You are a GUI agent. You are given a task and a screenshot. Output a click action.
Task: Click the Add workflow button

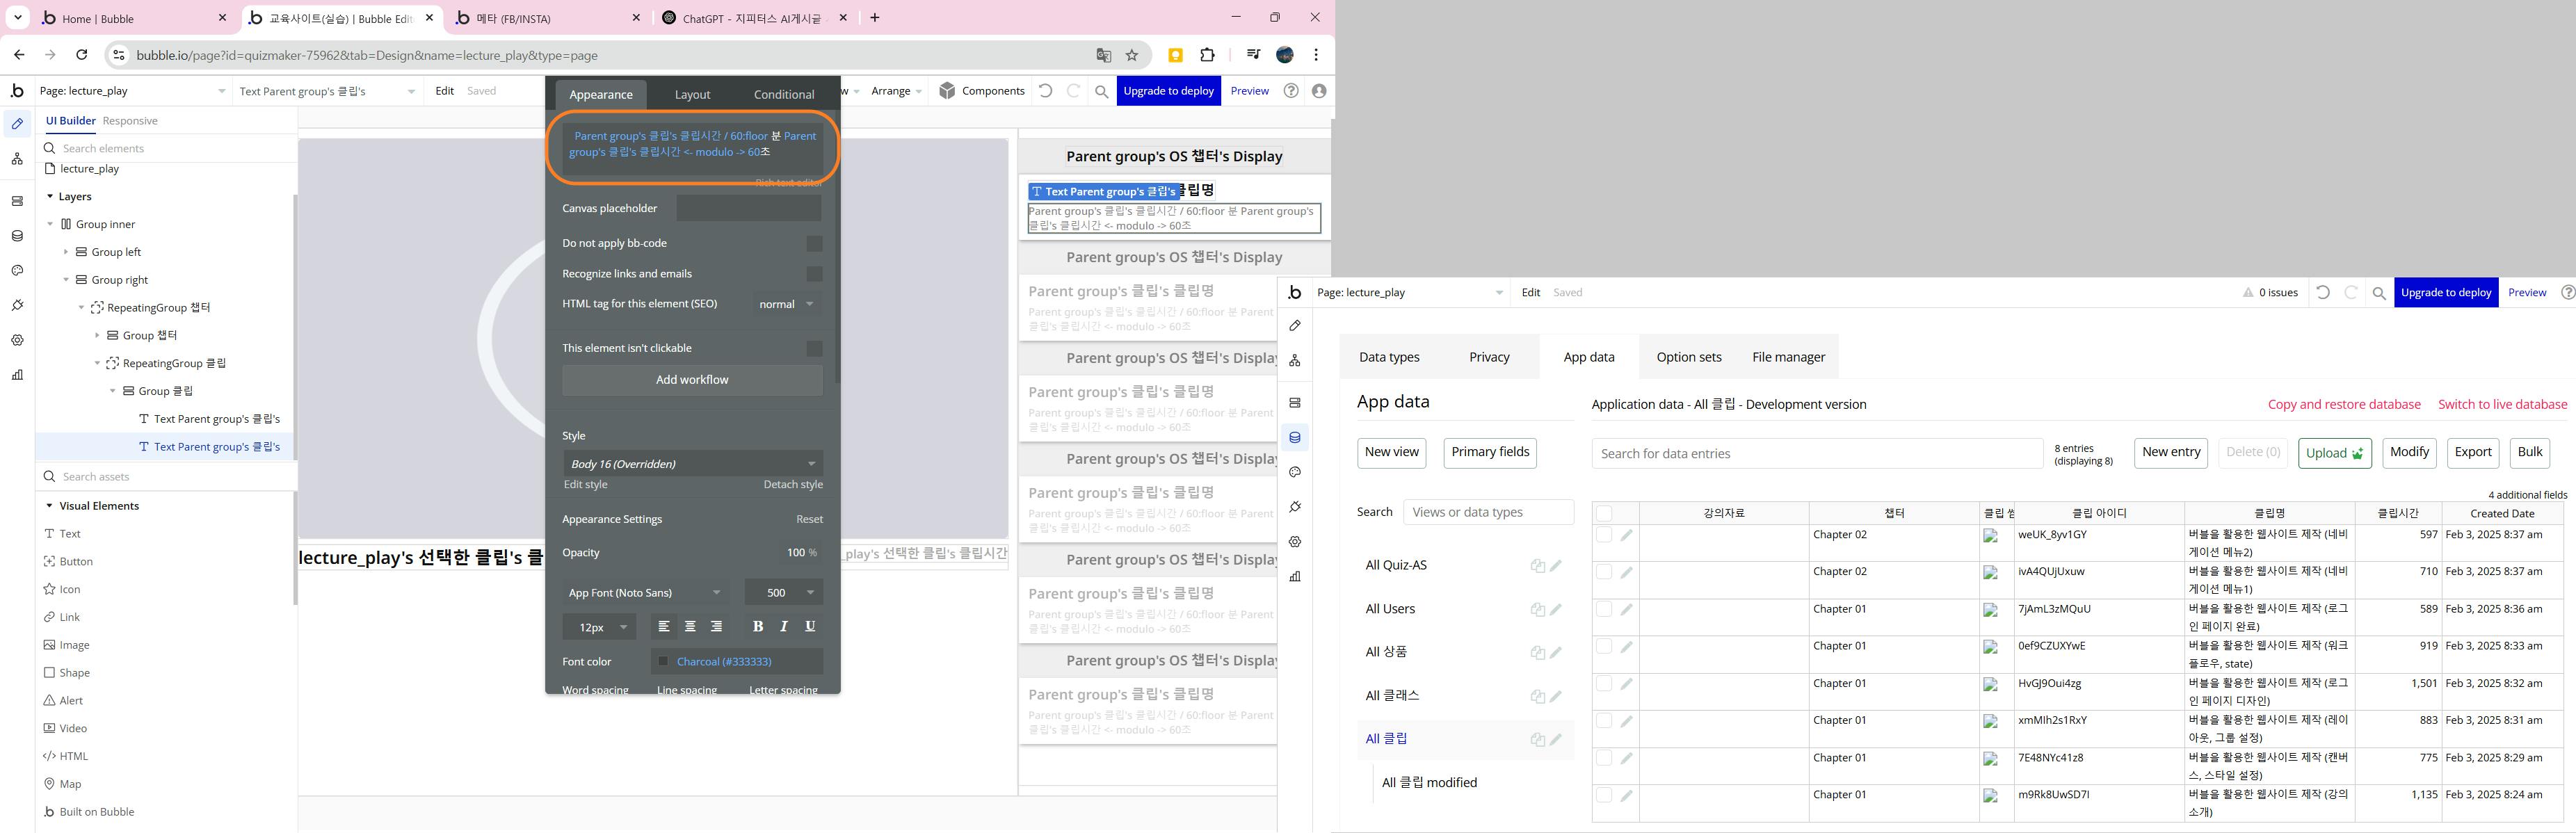pos(692,380)
